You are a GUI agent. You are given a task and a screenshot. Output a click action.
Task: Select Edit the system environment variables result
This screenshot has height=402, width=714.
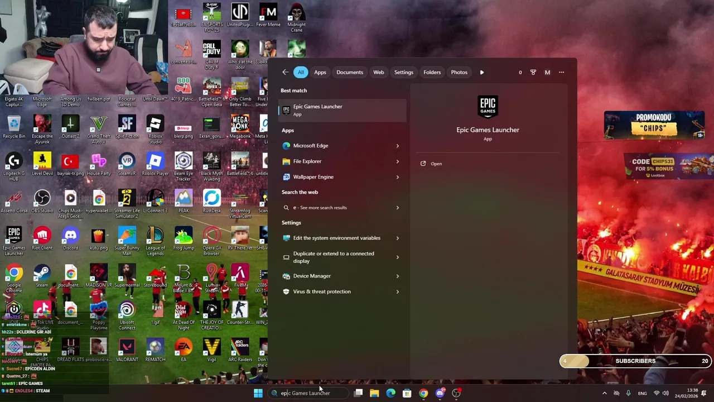pos(335,238)
